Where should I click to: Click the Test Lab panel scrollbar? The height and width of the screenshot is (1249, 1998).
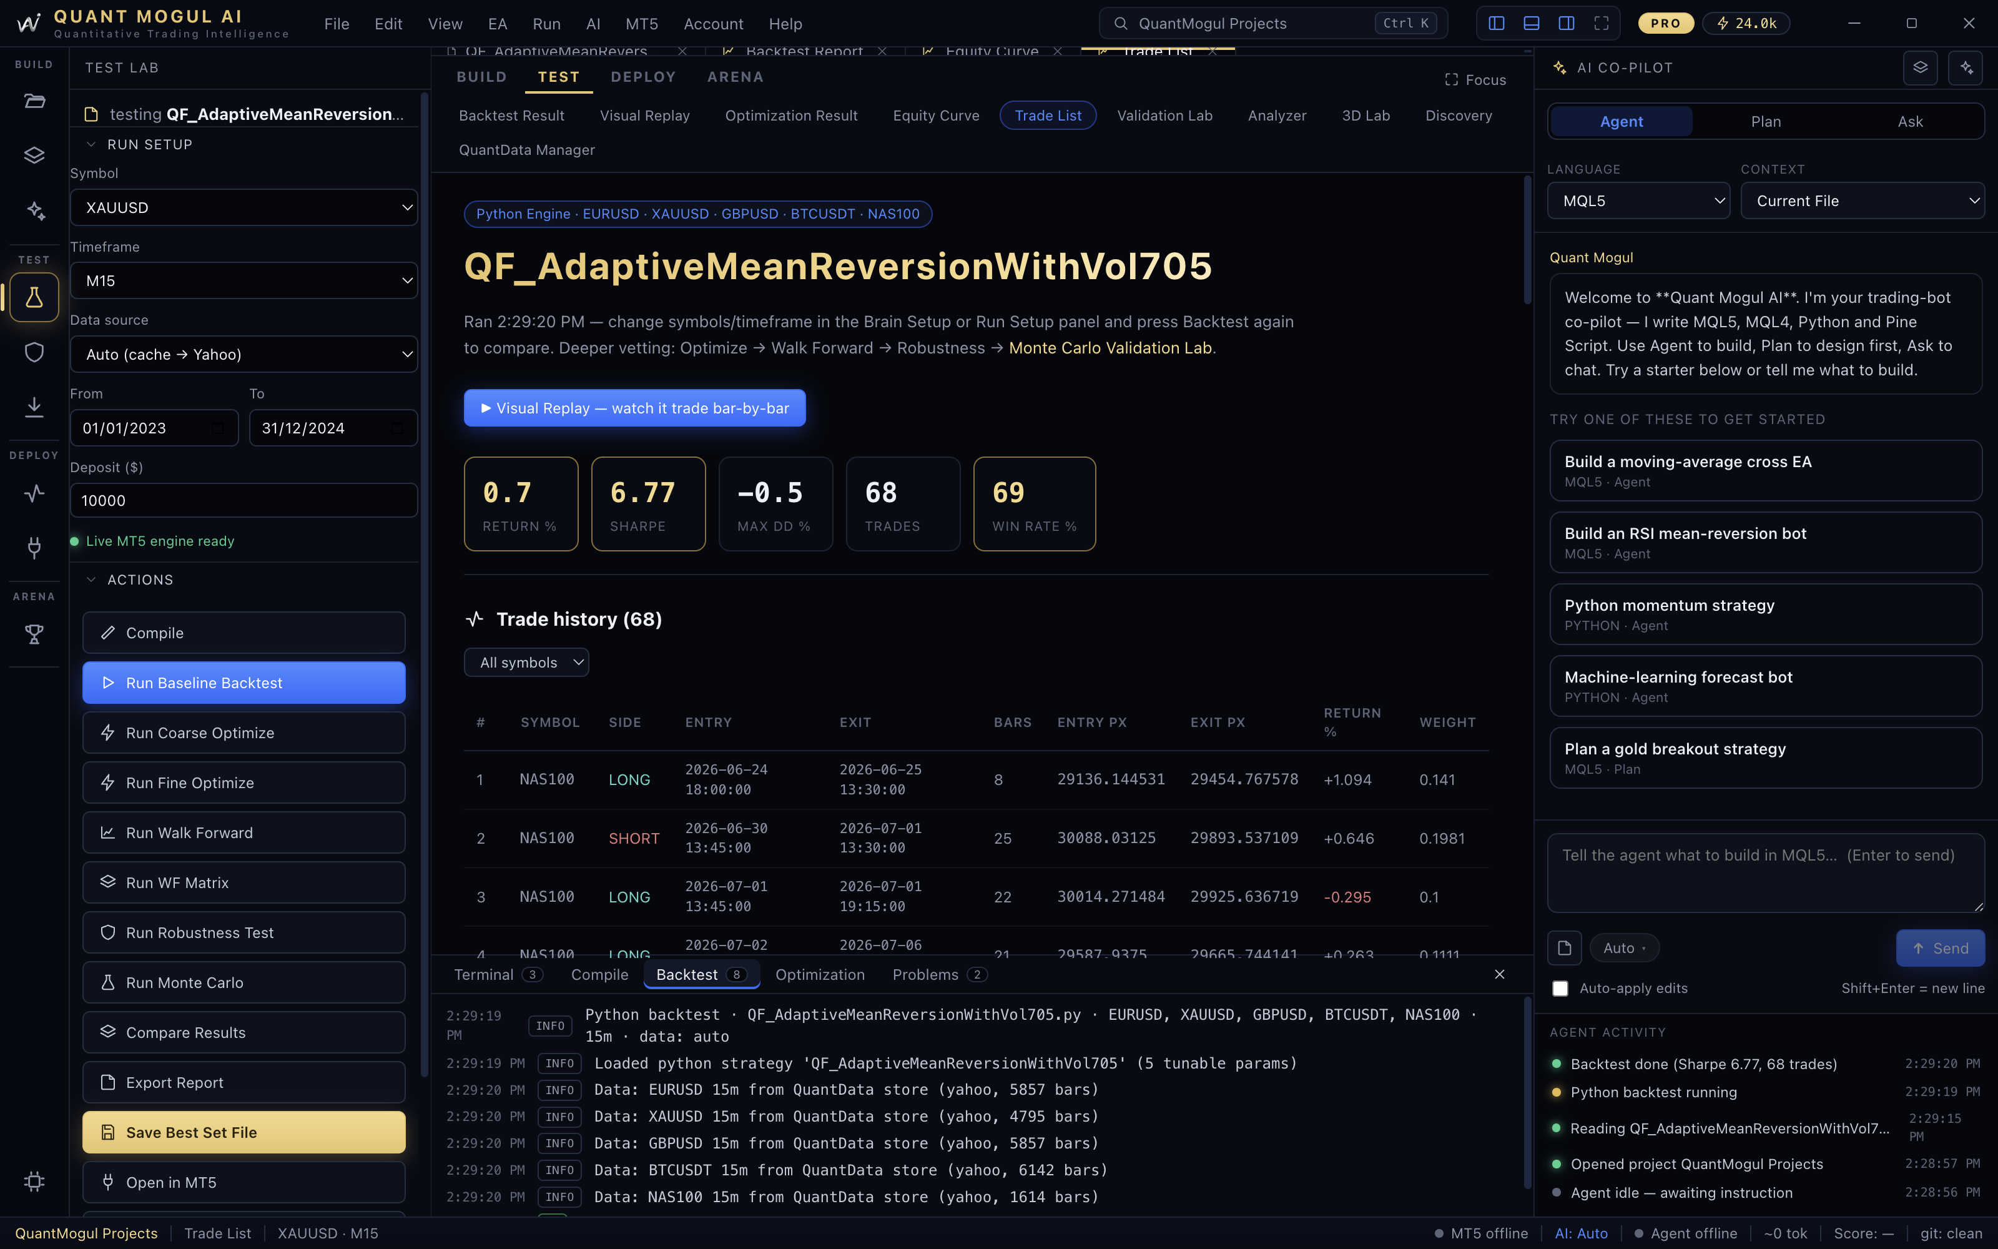(425, 586)
